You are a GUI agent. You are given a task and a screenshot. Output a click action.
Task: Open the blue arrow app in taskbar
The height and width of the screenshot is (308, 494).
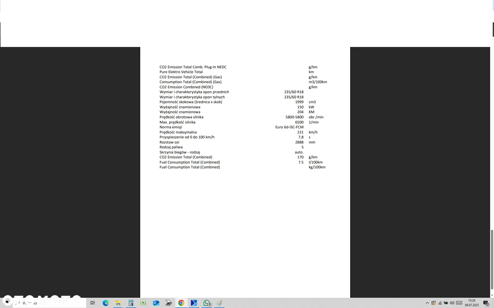click(x=194, y=303)
